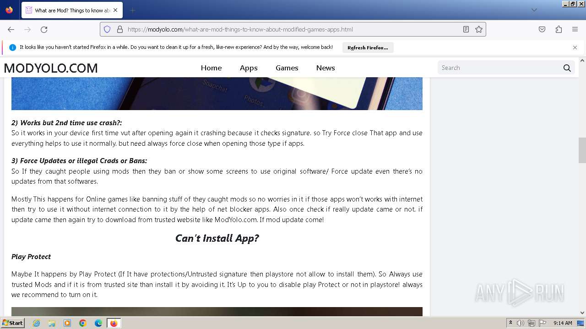This screenshot has height=329, width=586.
Task: Click the search magnifier icon
Action: click(567, 68)
